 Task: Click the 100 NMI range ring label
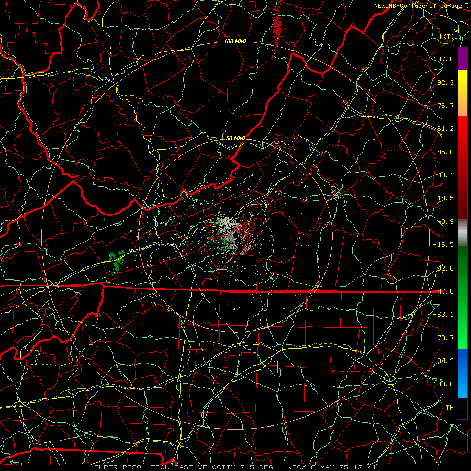click(235, 41)
